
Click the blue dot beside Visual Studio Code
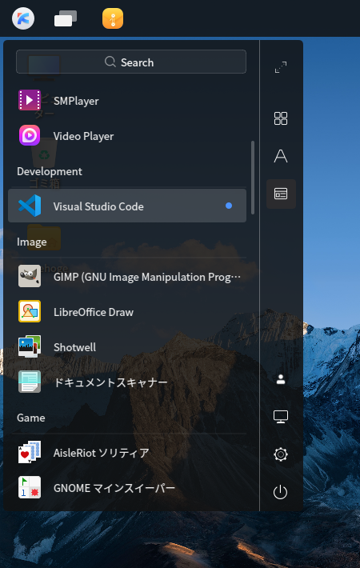229,206
